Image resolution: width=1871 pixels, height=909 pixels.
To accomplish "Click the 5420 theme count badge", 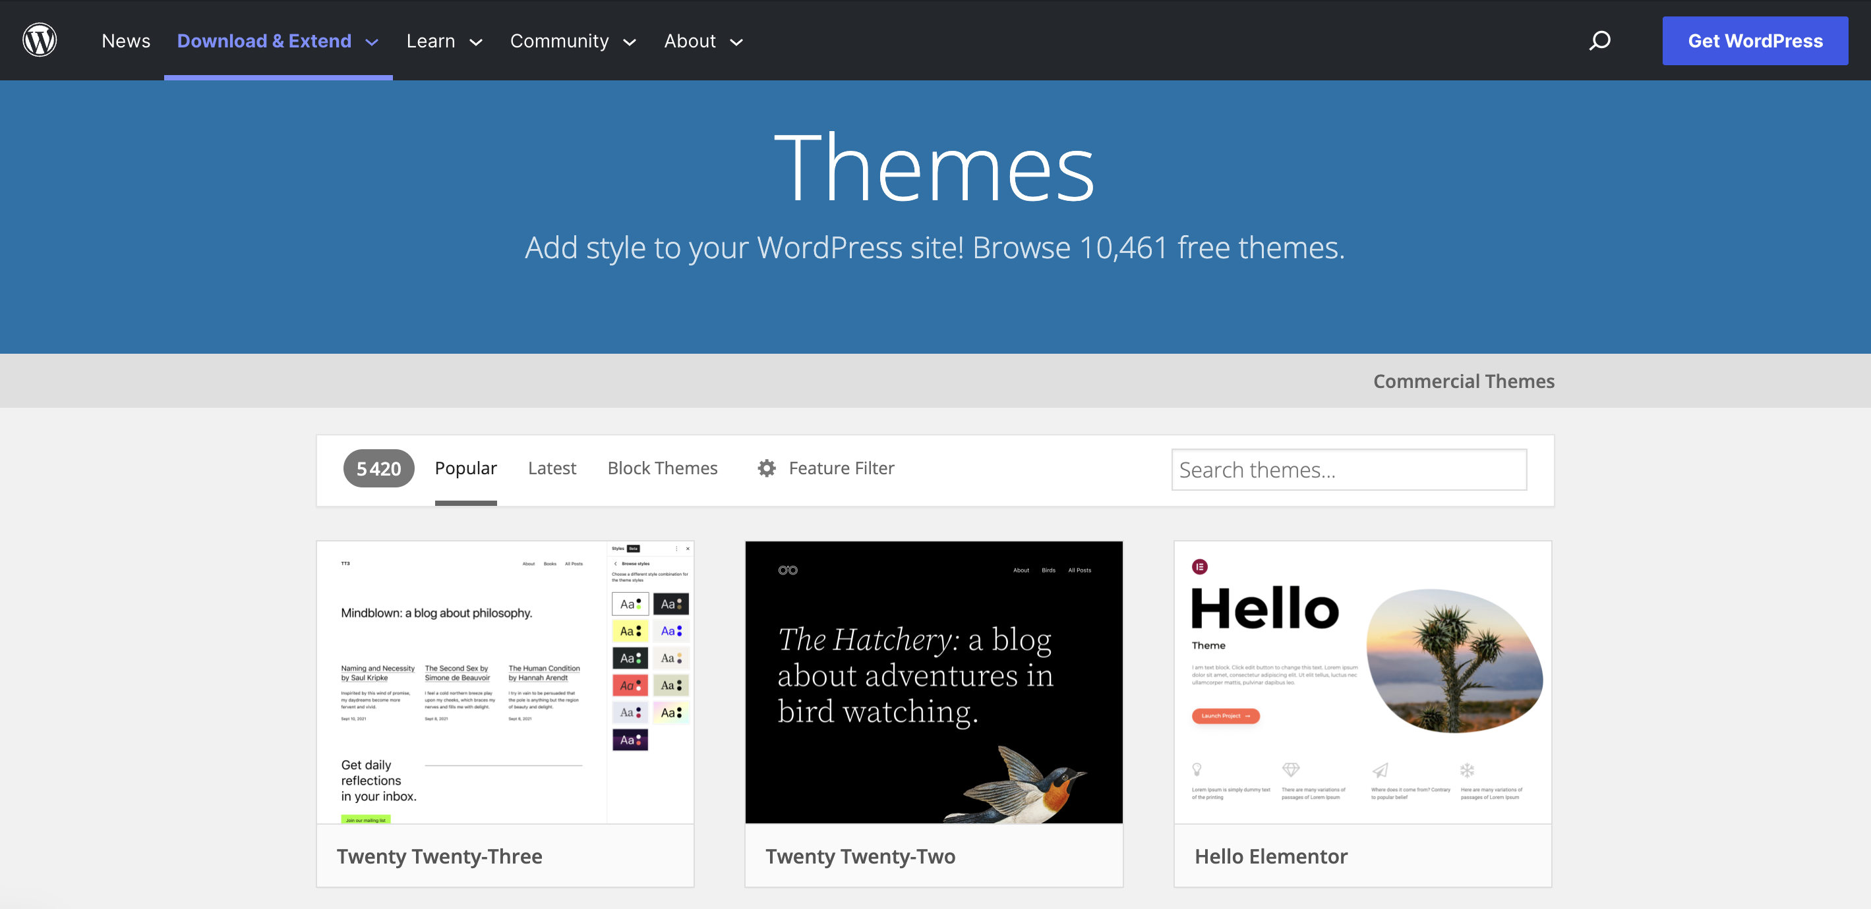I will [378, 468].
